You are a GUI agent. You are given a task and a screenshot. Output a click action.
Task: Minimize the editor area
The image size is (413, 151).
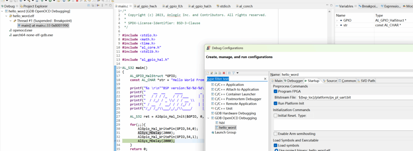coord(327,5)
